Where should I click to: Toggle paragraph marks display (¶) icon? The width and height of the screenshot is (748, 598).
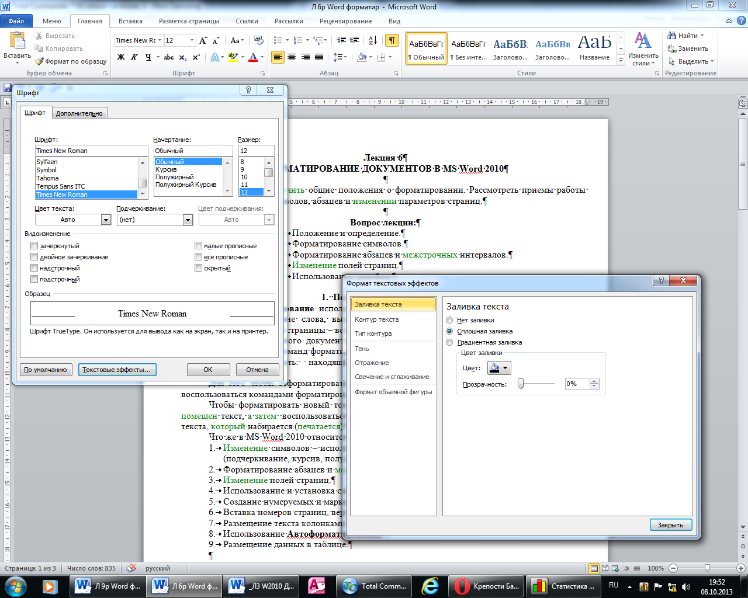392,40
